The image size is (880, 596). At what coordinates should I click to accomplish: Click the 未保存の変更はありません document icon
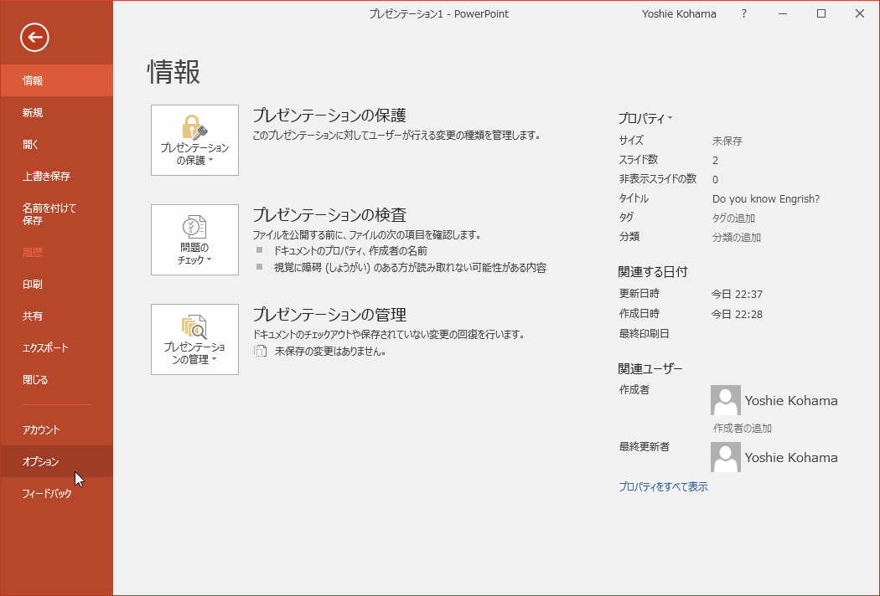tap(260, 352)
